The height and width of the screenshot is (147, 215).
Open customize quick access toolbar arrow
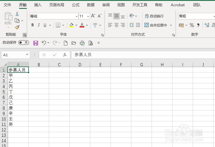pos(99,43)
